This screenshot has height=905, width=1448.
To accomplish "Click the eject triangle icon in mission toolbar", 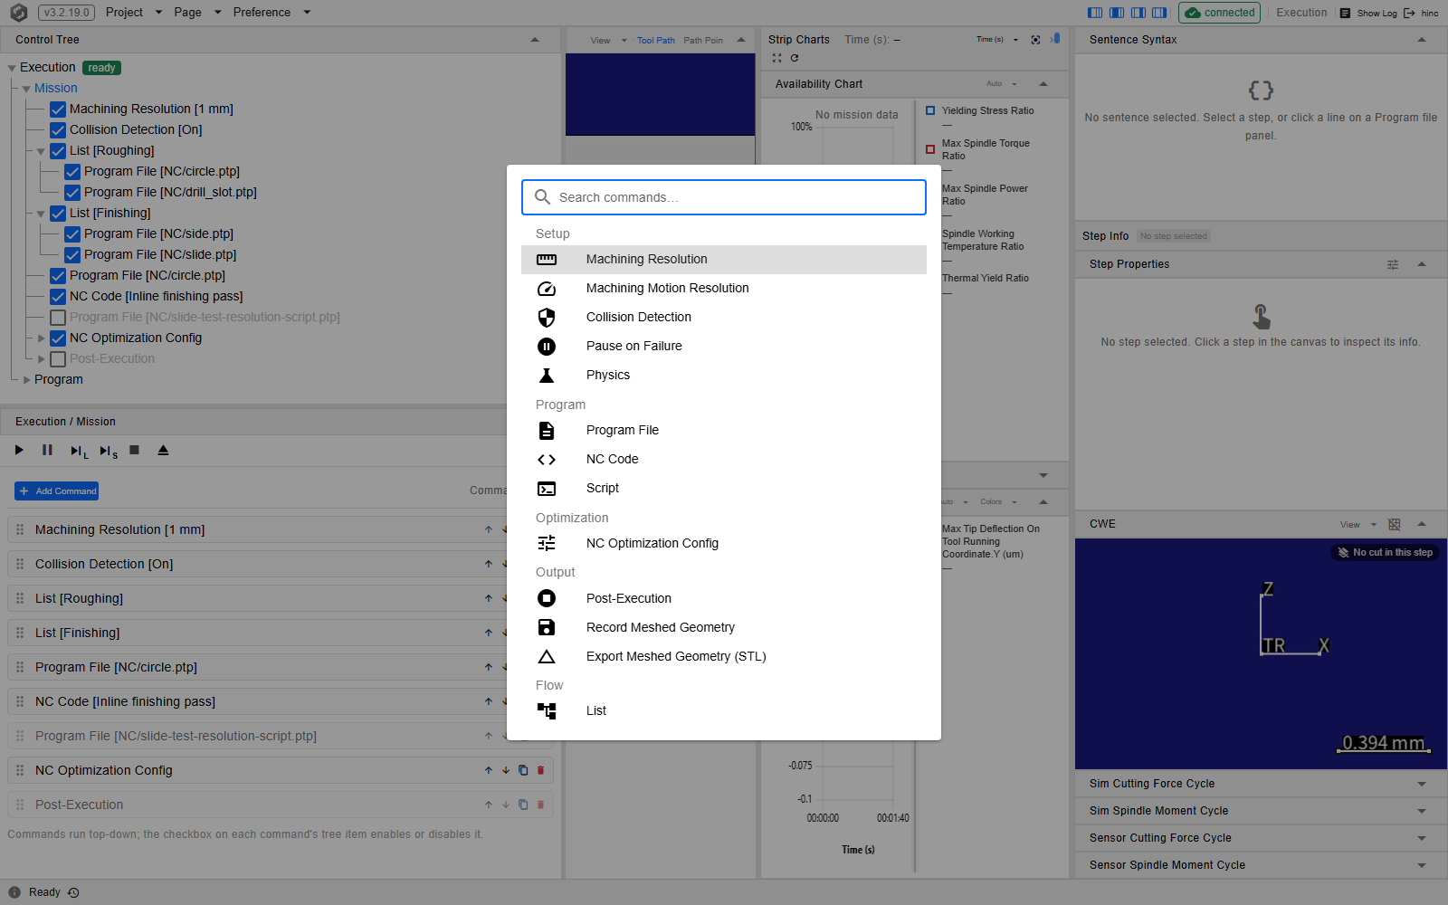I will [x=163, y=450].
